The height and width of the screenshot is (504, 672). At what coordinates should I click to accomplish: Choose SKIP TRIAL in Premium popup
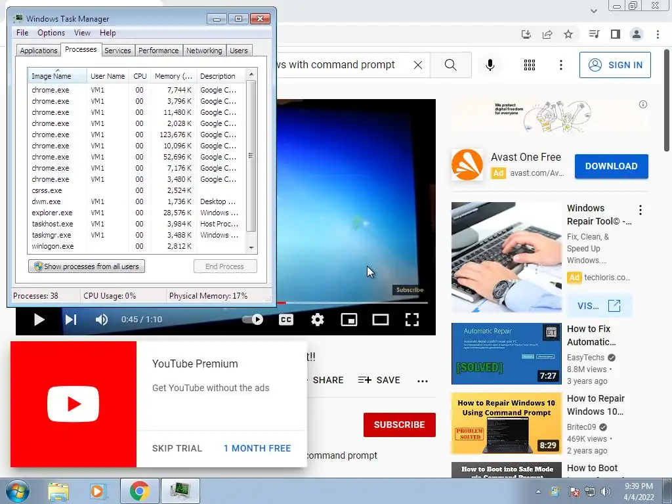point(177,448)
